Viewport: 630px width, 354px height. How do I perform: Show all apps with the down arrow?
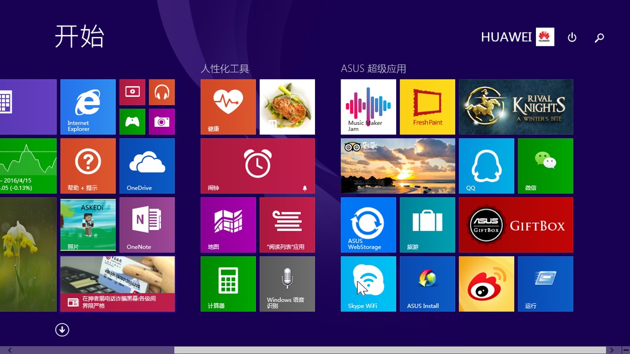(x=62, y=329)
